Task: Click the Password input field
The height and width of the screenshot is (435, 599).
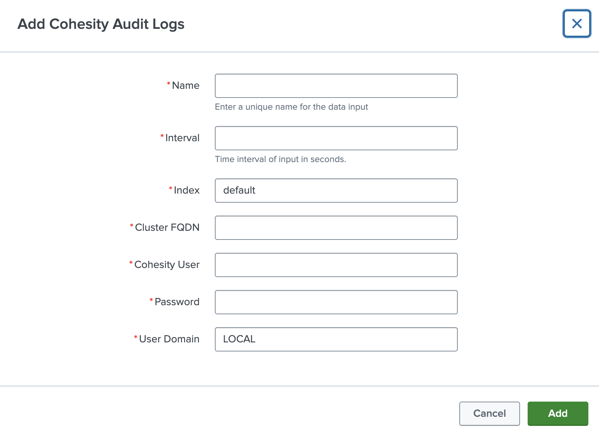Action: click(336, 302)
